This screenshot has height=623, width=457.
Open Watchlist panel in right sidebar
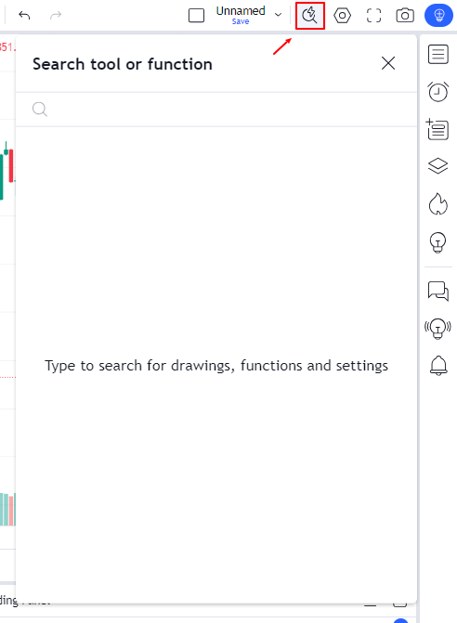click(x=438, y=54)
